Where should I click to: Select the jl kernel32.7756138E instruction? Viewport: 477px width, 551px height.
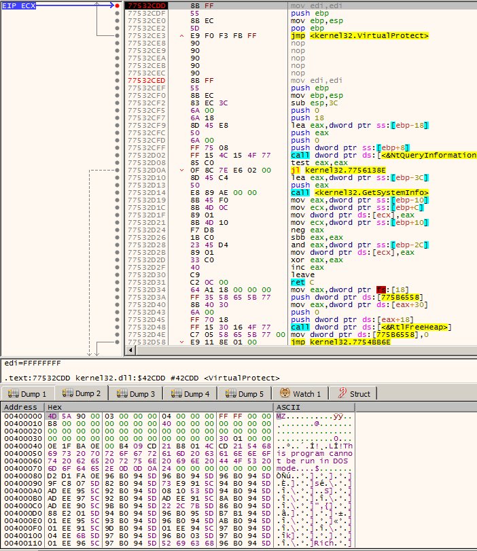(338, 170)
